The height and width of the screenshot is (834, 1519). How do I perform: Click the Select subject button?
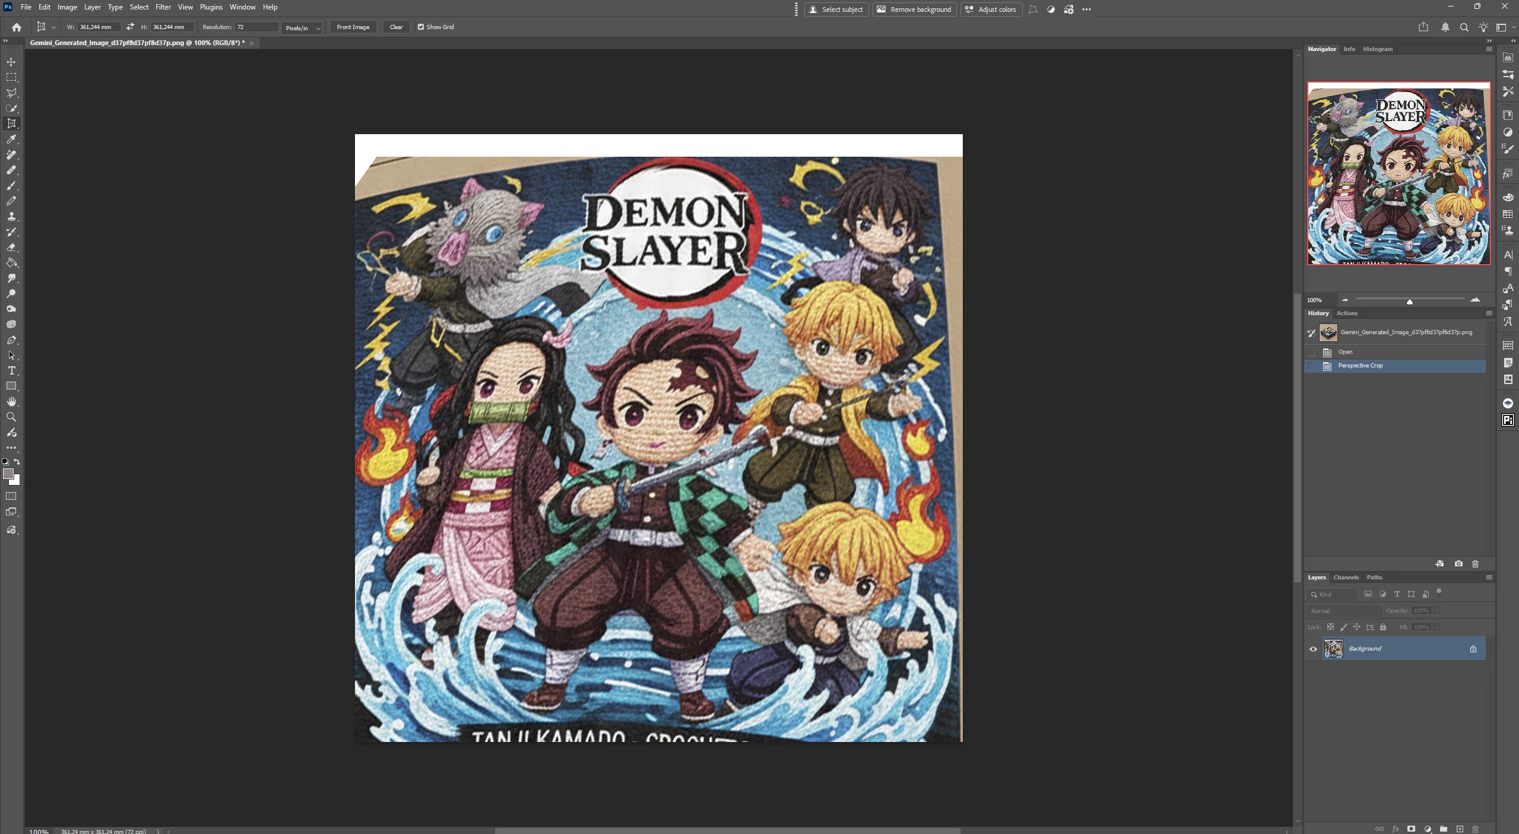click(x=836, y=9)
